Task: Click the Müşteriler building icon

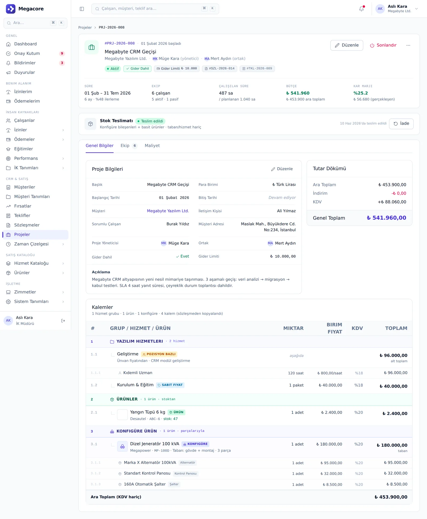Action: click(9, 187)
